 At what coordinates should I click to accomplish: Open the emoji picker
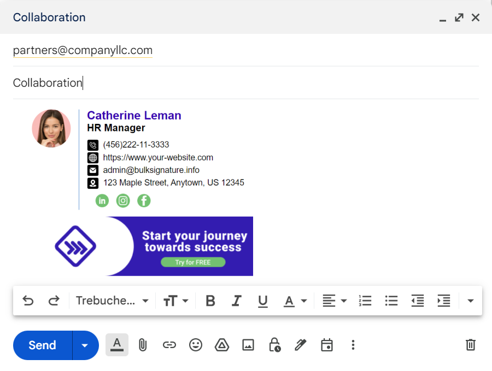(x=196, y=345)
